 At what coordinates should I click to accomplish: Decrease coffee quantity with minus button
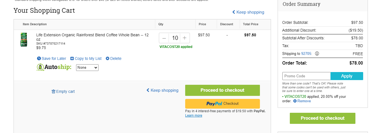point(164,38)
